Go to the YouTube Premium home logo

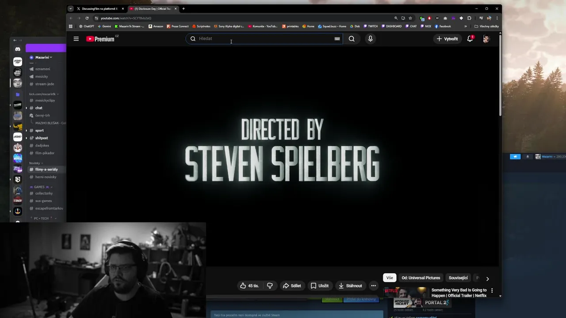pos(100,39)
